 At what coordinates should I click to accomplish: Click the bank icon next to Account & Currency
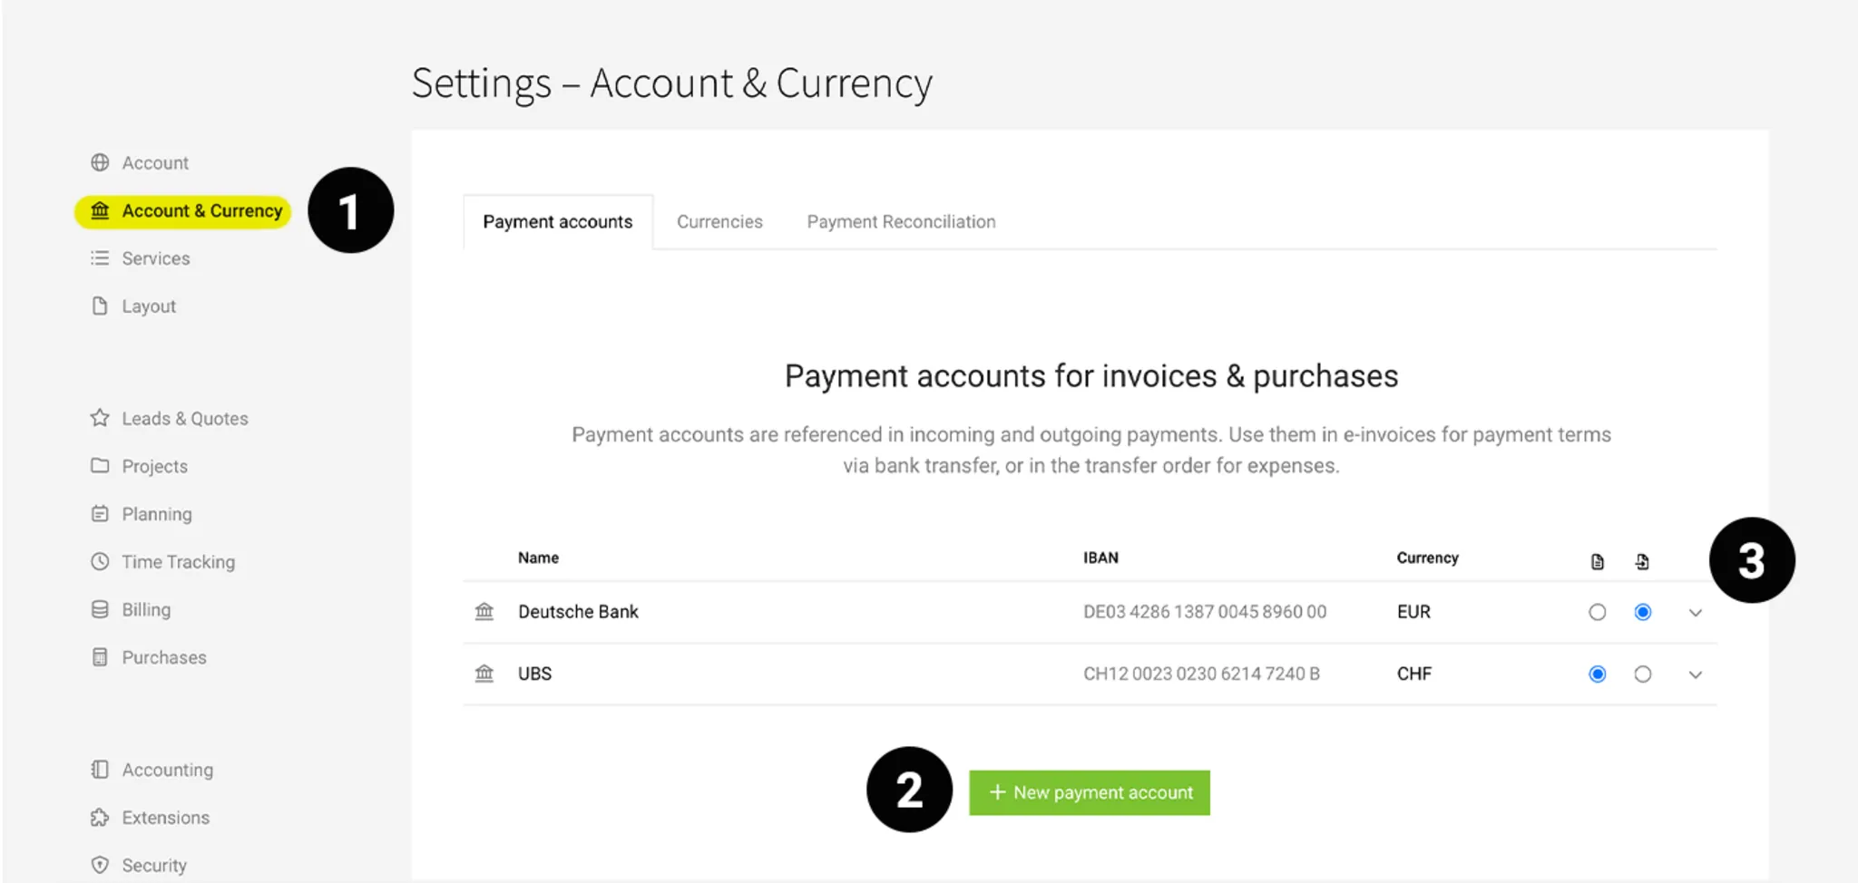coord(101,210)
